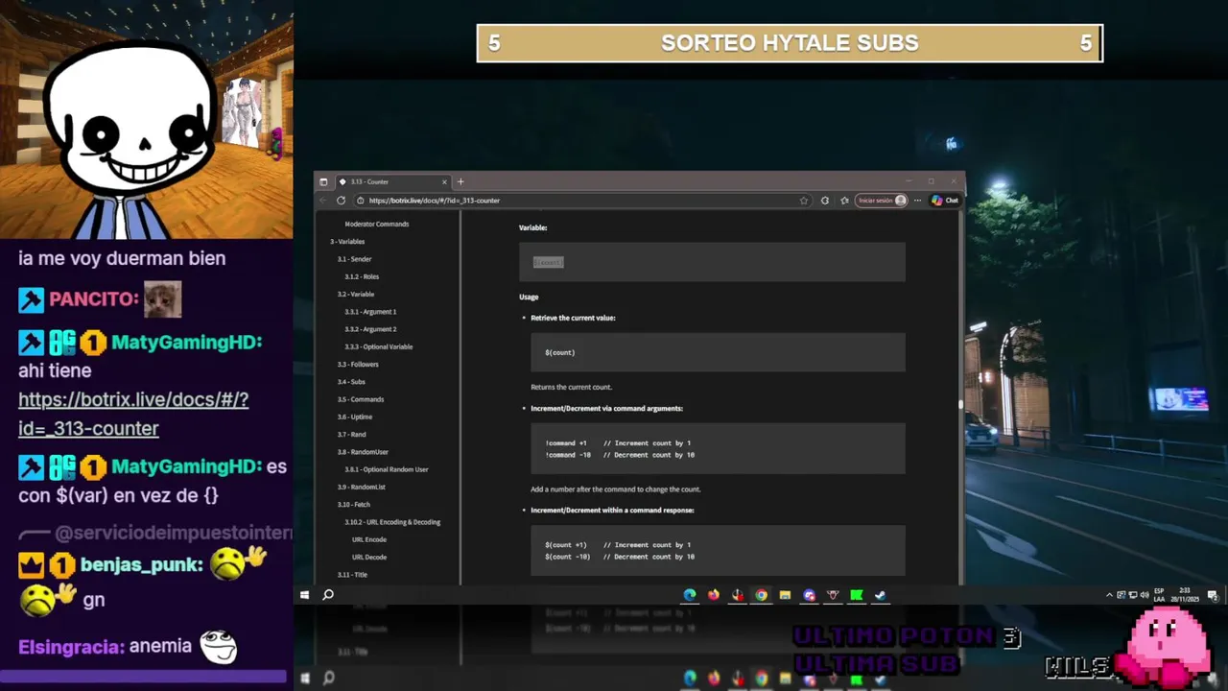Close the 3.13 - Counter tab
The image size is (1228, 691).
[x=444, y=181]
